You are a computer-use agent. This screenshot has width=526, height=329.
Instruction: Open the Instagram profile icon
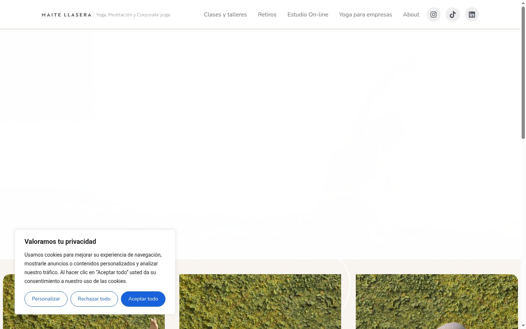pos(434,15)
